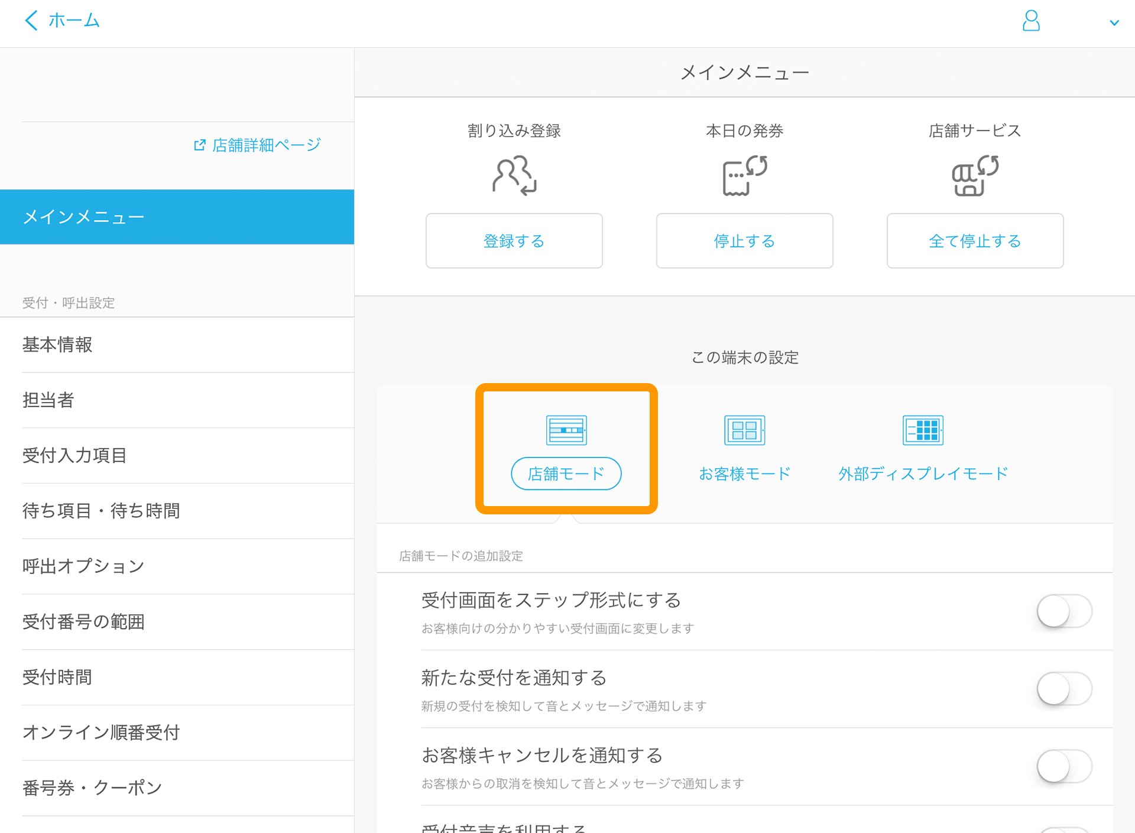Go back to ホーム
The height and width of the screenshot is (833, 1135).
[74, 21]
